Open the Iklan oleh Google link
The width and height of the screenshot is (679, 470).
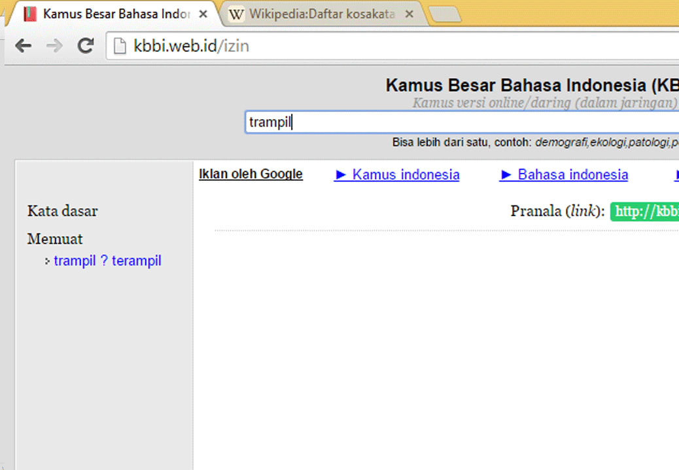pyautogui.click(x=251, y=174)
